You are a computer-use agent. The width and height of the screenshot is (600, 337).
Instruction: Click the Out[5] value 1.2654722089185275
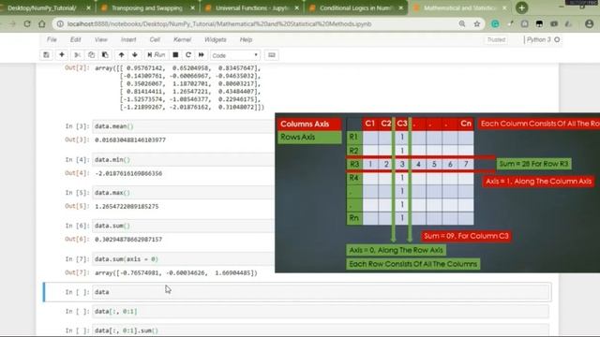pyautogui.click(x=127, y=206)
